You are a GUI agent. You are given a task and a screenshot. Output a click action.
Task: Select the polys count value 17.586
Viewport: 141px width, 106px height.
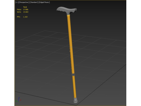pyautogui.click(x=26, y=9)
